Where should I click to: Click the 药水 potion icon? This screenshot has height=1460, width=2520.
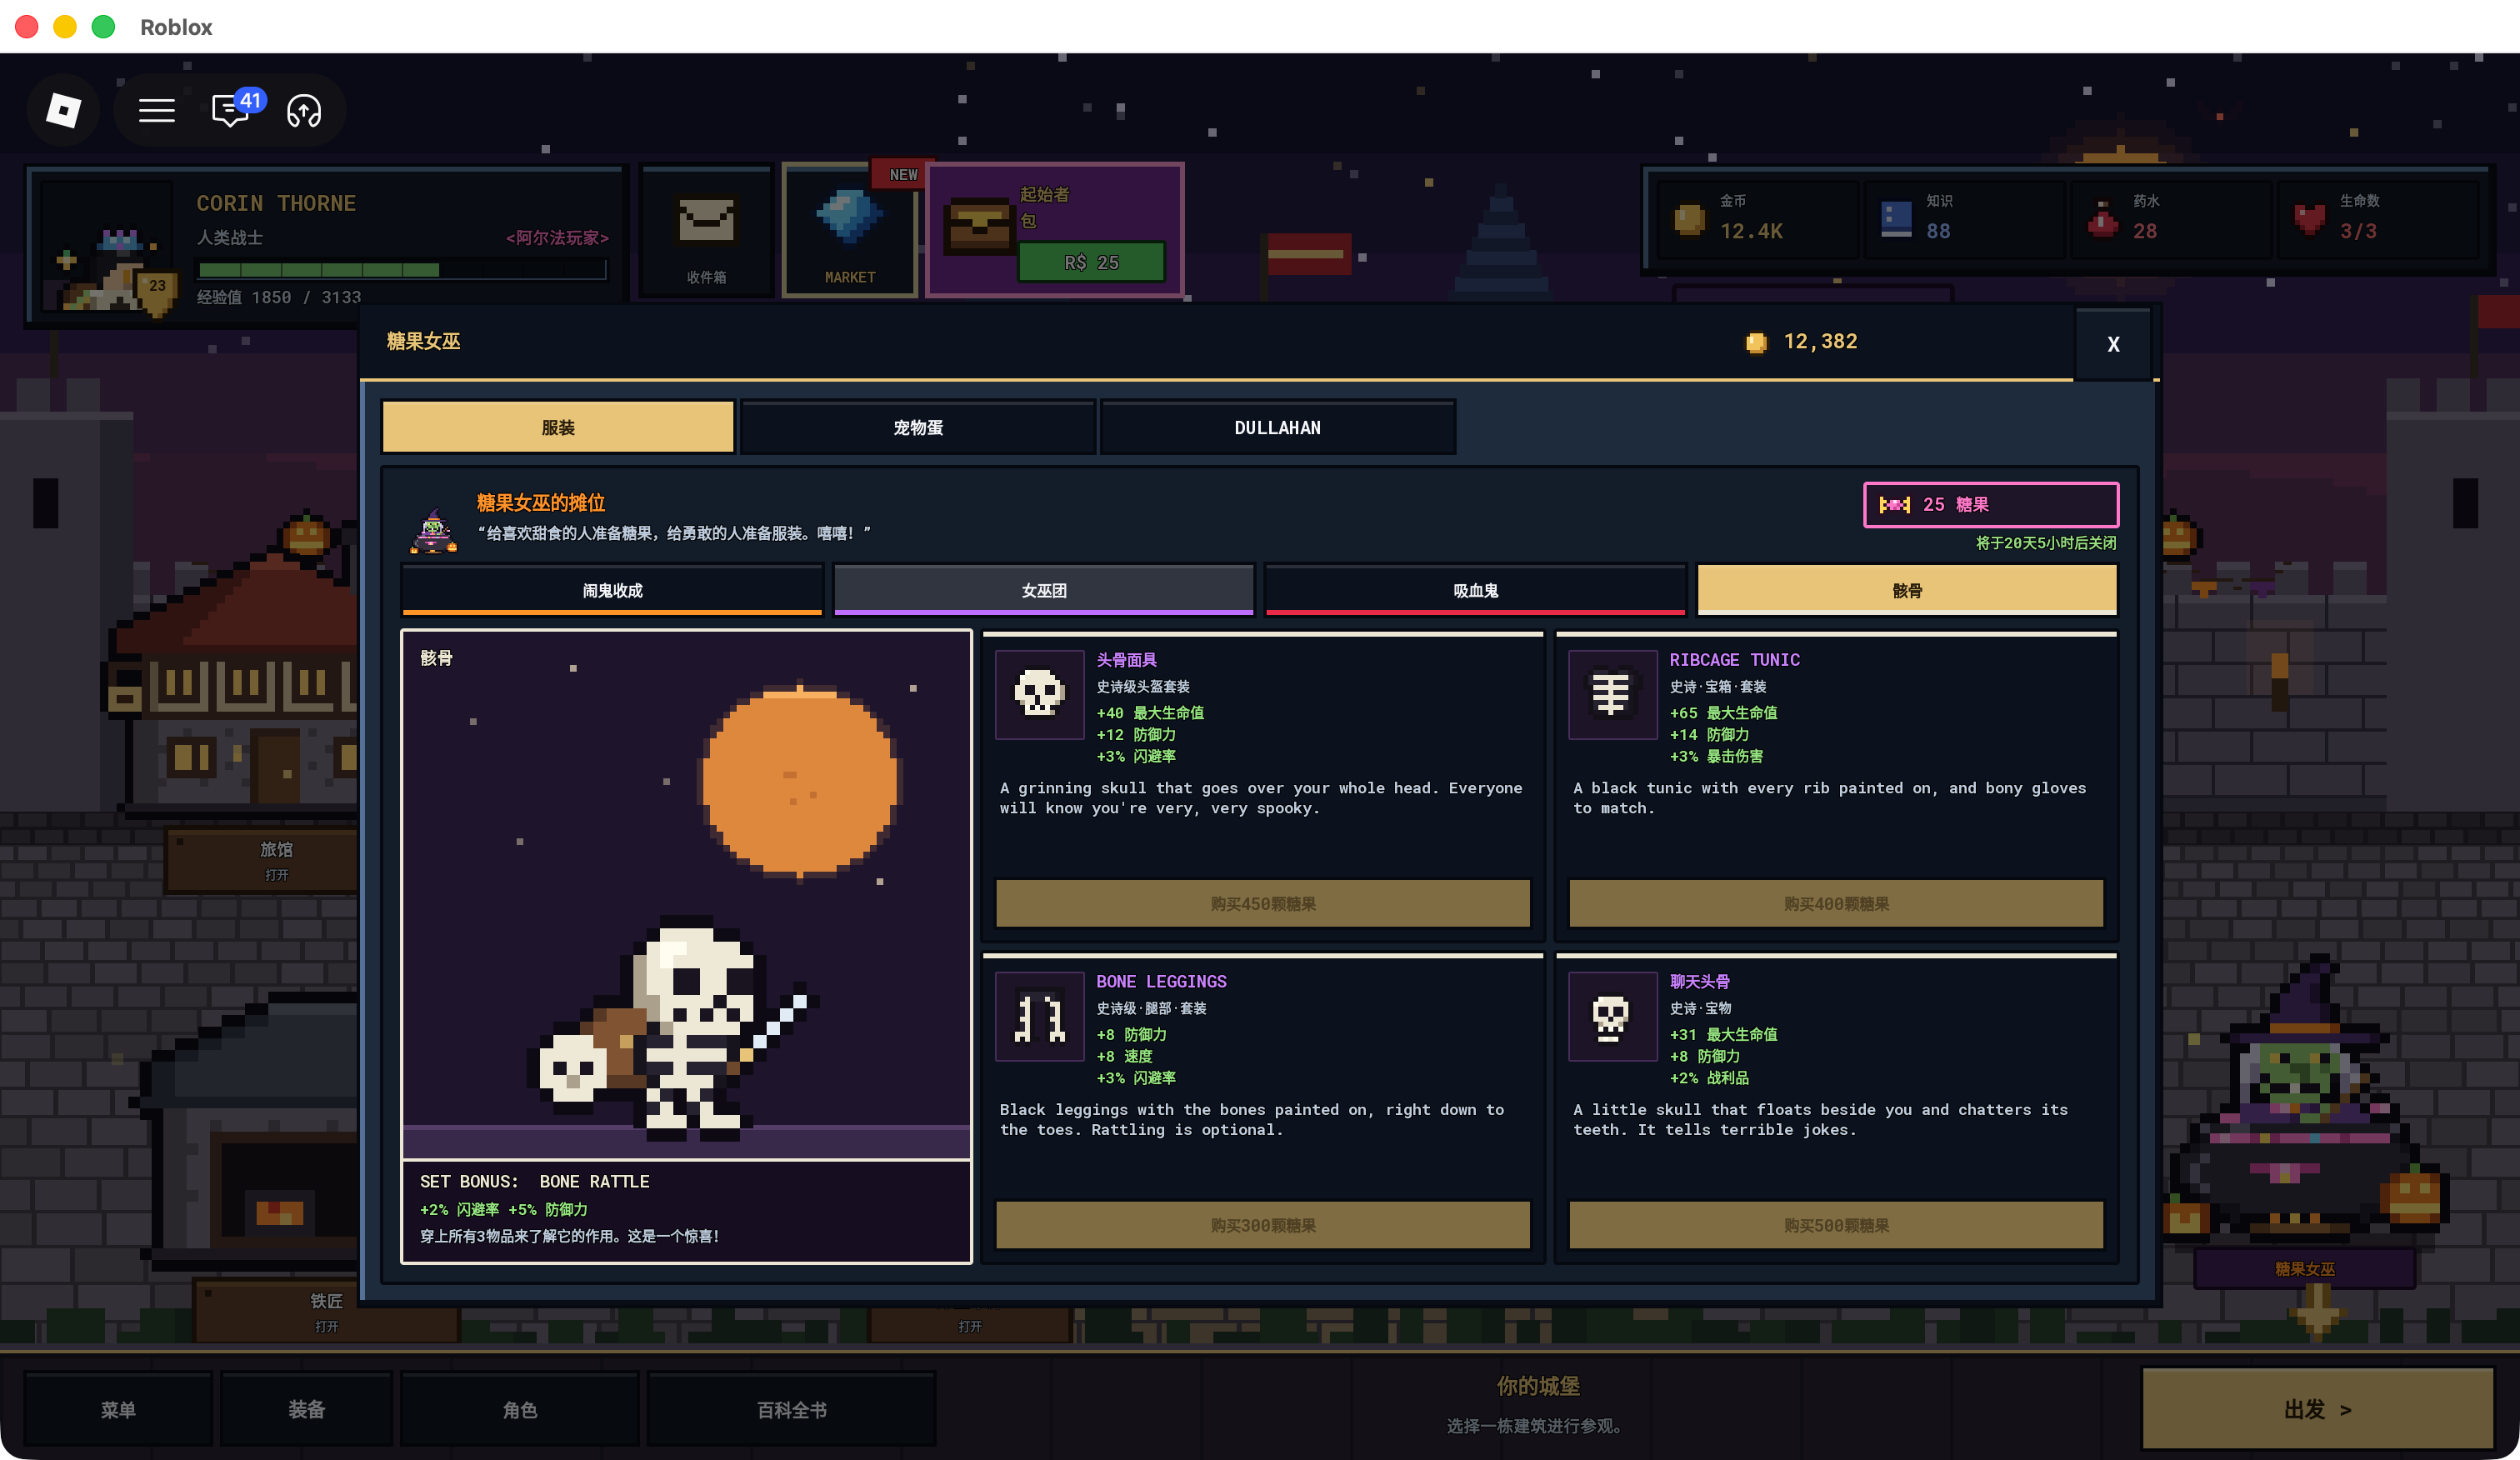click(2102, 219)
